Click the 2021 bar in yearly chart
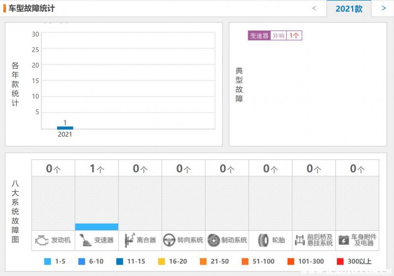 point(65,128)
